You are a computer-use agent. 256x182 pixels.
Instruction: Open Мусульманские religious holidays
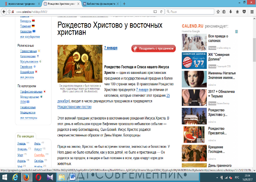[x=29, y=61]
